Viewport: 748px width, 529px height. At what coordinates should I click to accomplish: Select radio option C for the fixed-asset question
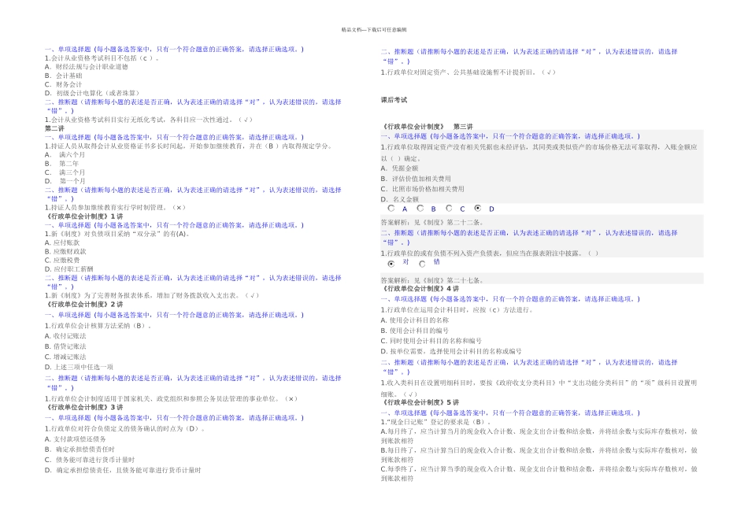(x=449, y=209)
